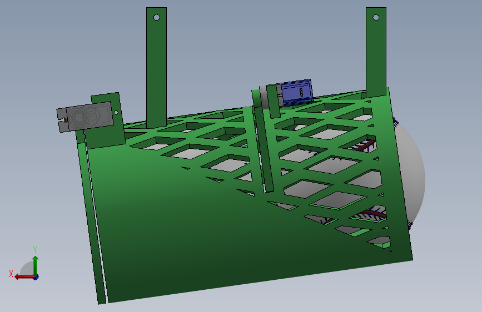482x312 pixels.
Task: Click the hole at the top of the right strap
Action: [x=376, y=18]
